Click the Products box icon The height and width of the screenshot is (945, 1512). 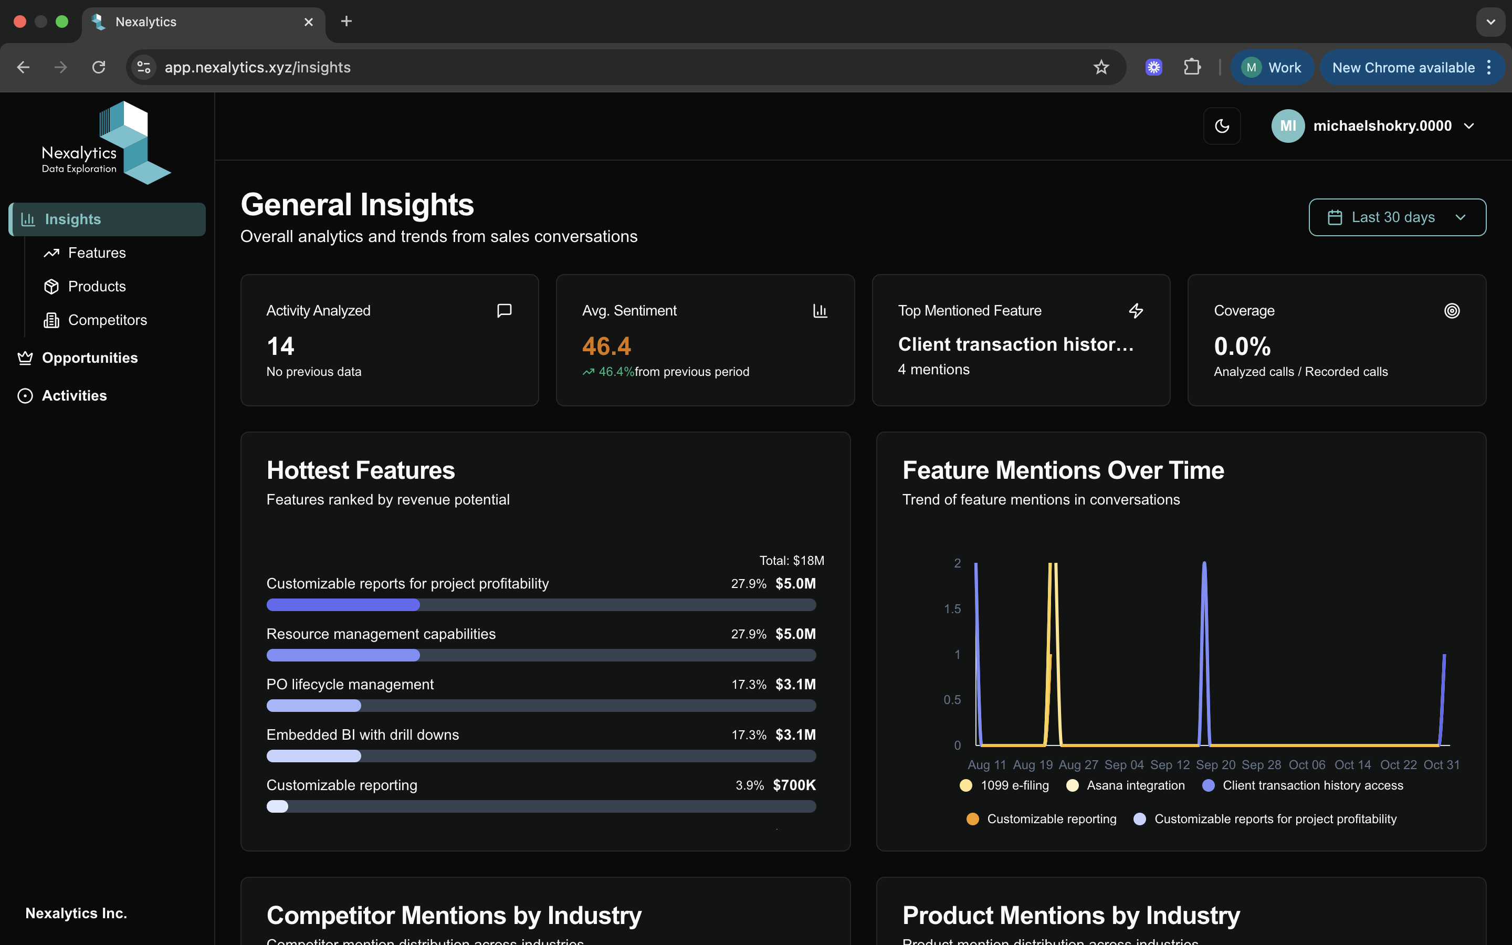[51, 286]
